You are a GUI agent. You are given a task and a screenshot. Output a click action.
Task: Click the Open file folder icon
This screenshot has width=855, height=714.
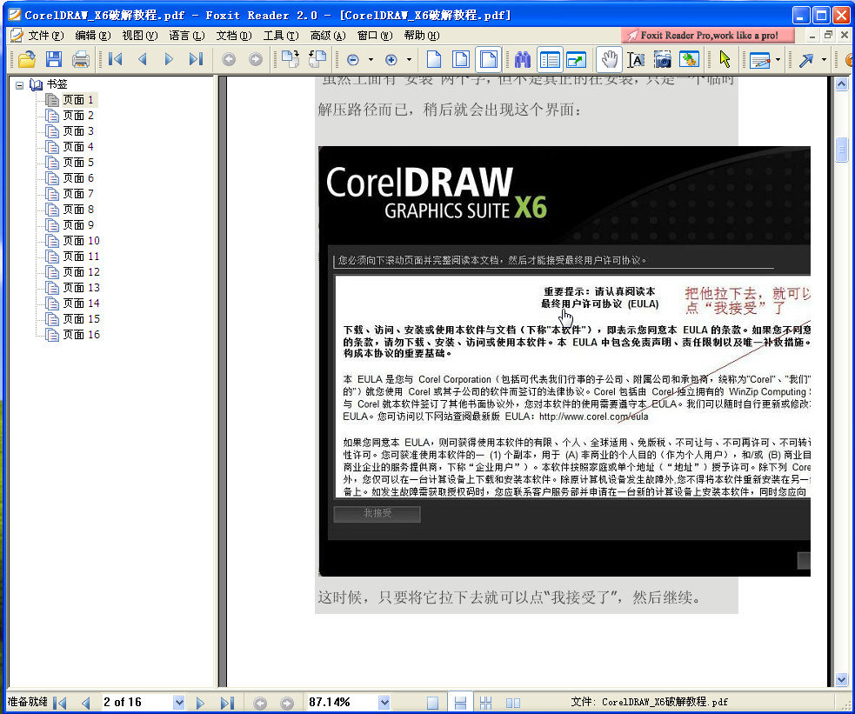coord(26,59)
